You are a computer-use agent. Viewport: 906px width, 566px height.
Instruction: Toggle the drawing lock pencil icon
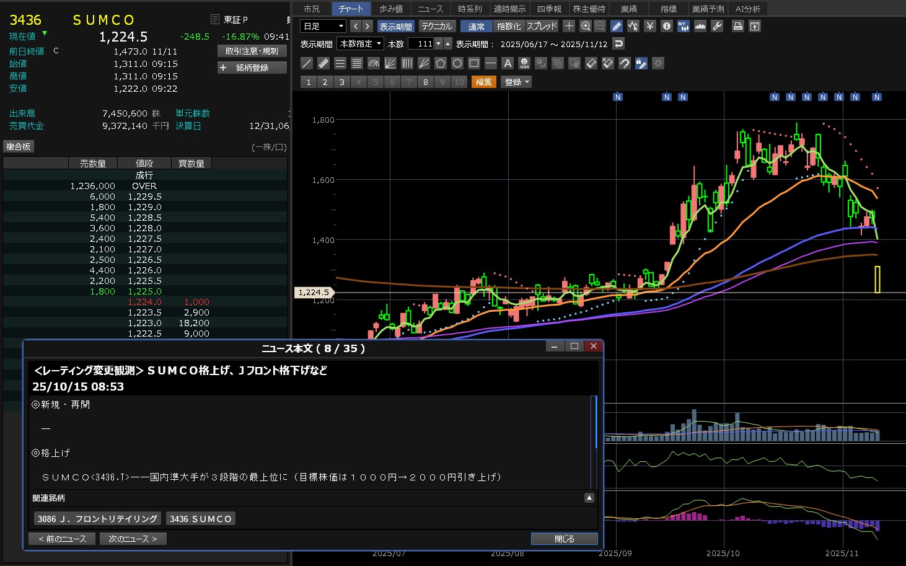coord(641,63)
